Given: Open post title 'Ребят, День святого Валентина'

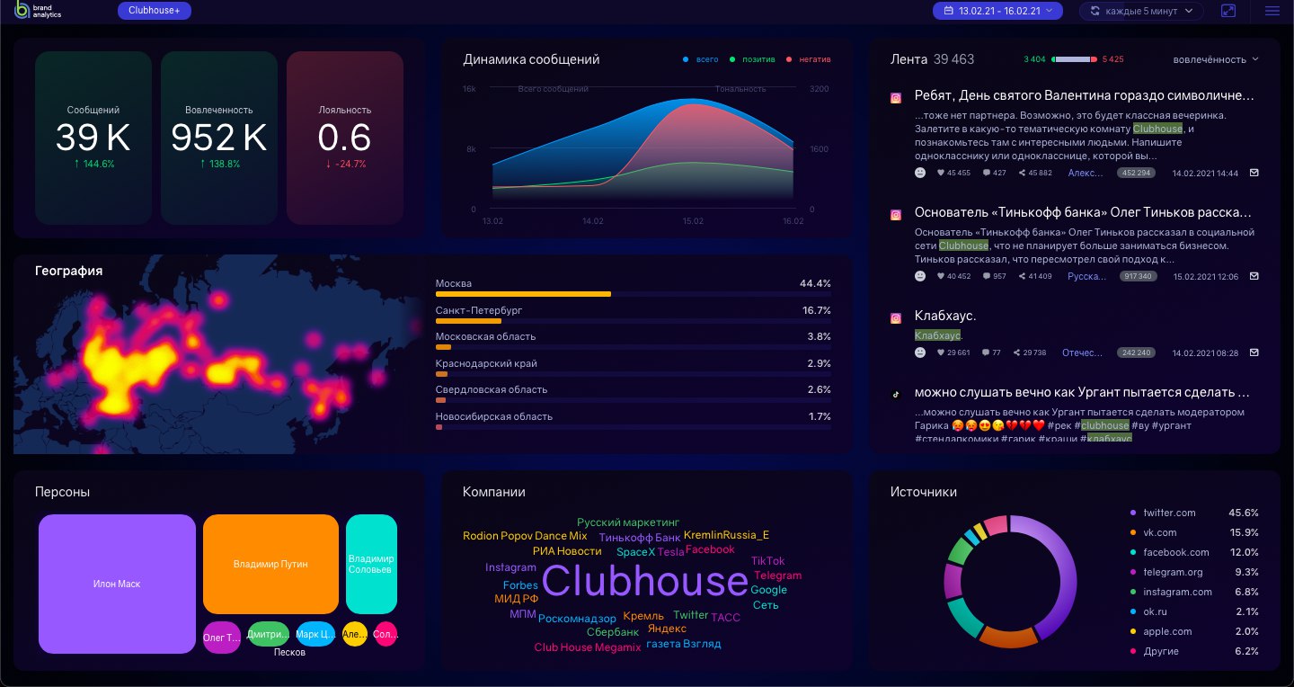Looking at the screenshot, I should click(x=1084, y=96).
